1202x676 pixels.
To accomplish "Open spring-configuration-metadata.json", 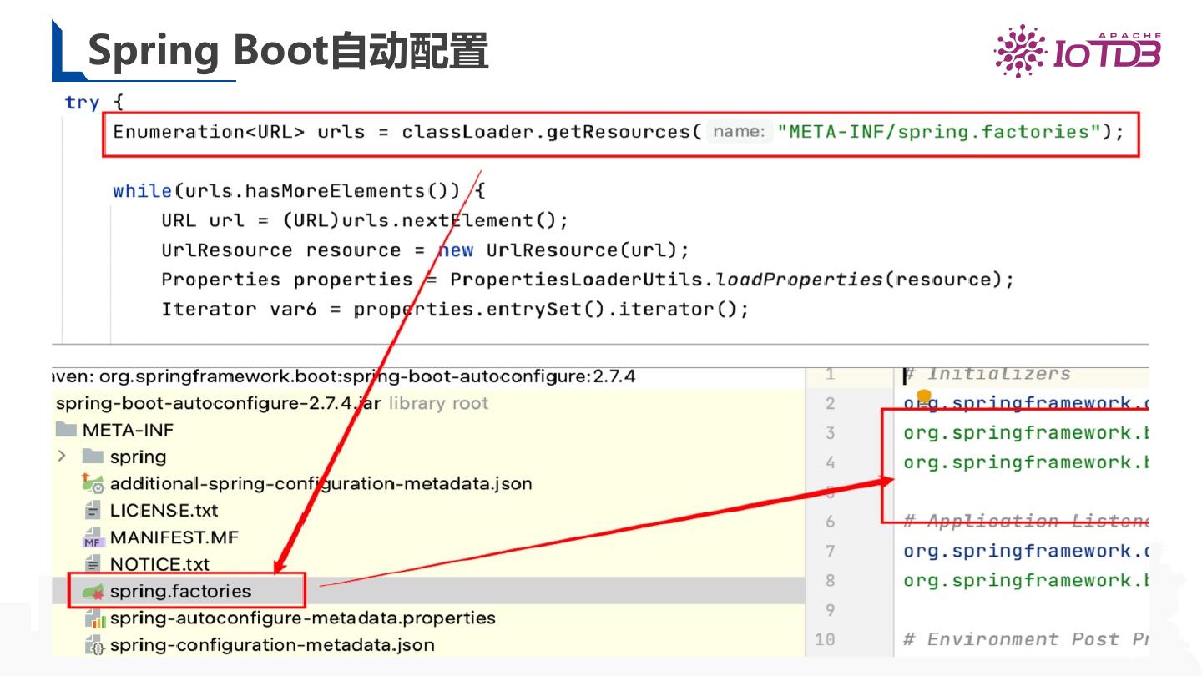I will [272, 645].
